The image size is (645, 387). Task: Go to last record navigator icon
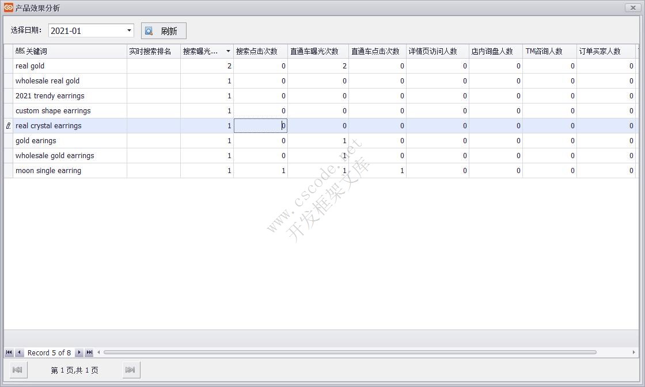click(89, 352)
